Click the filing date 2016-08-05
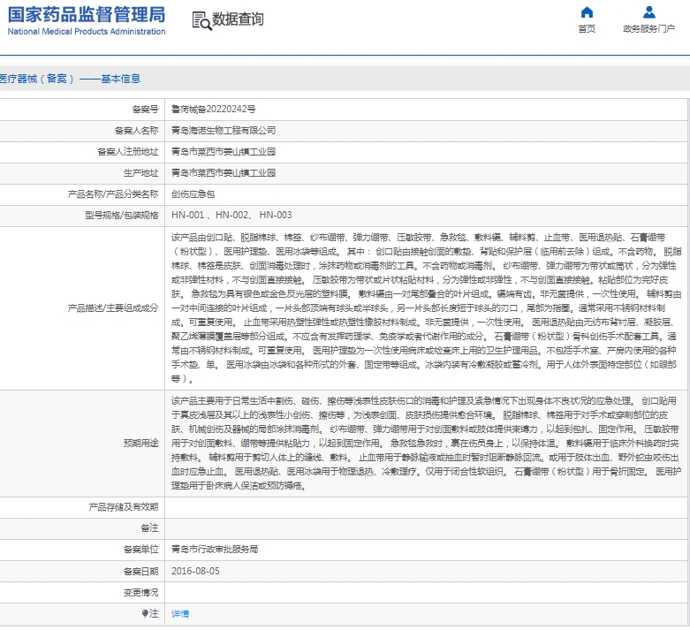 [x=195, y=571]
